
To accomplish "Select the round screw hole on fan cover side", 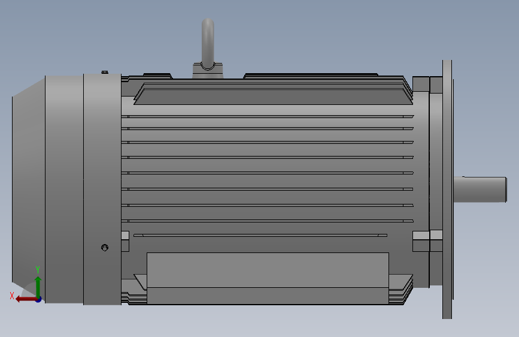I will coord(105,248).
